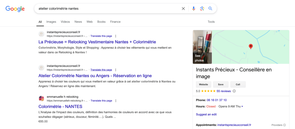Open La Précieuse Relooking Vestimentaire result

point(97,42)
